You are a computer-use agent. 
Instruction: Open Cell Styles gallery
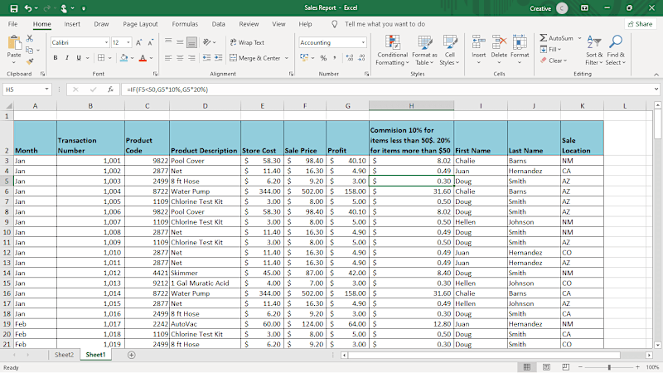(449, 51)
